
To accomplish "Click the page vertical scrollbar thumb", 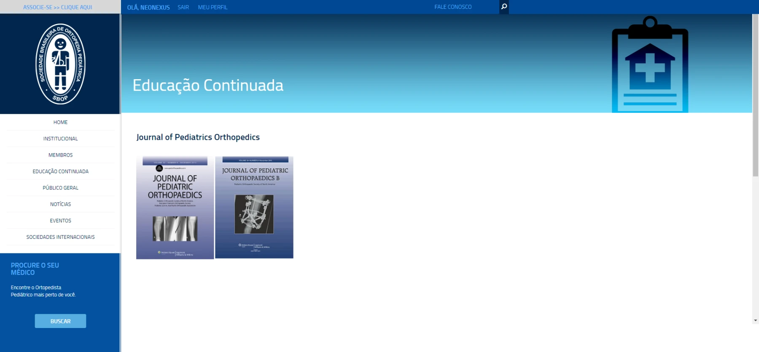I will point(756,96).
